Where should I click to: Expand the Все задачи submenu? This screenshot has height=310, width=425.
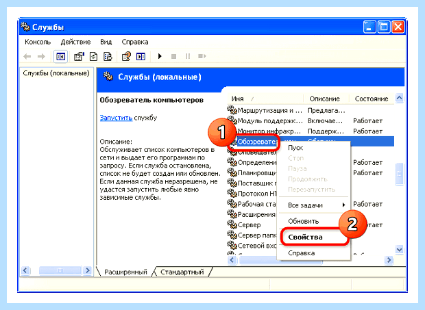coord(313,205)
